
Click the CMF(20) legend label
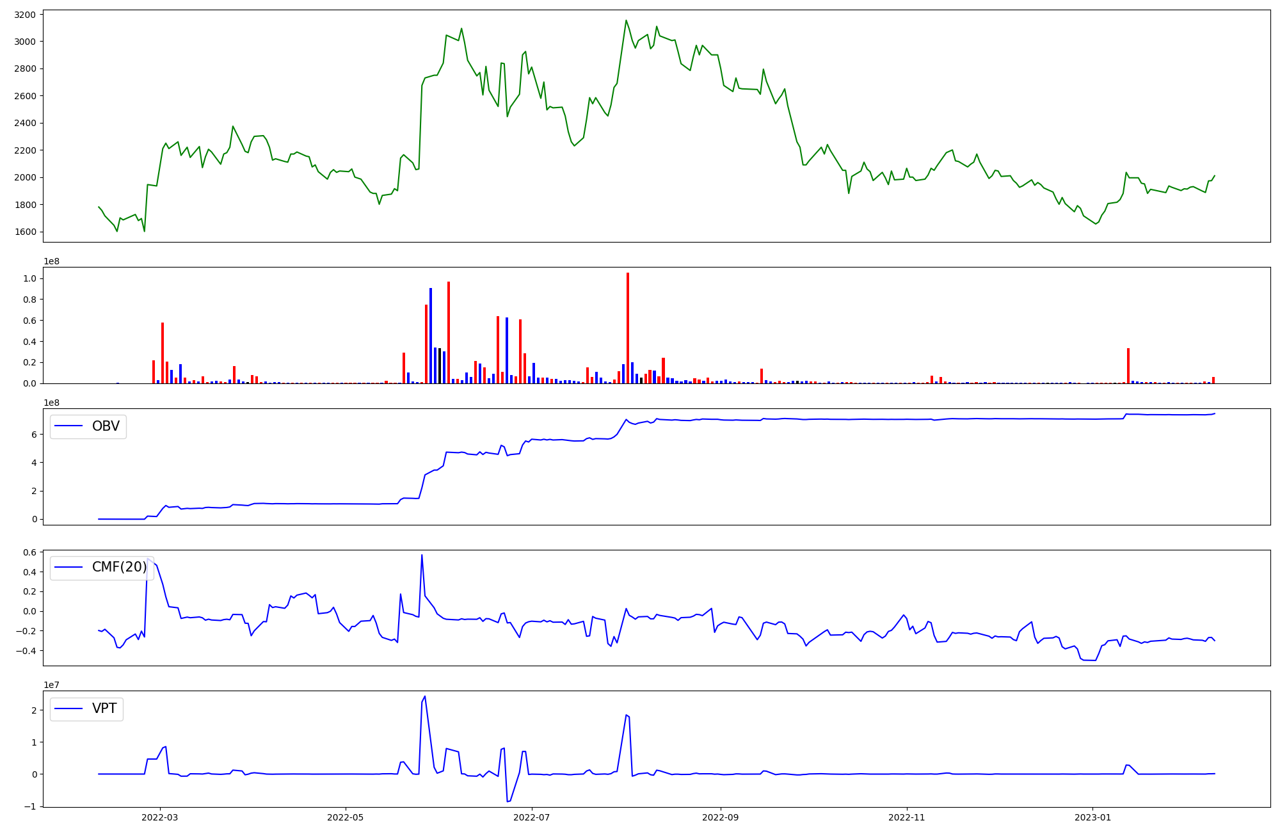point(119,567)
